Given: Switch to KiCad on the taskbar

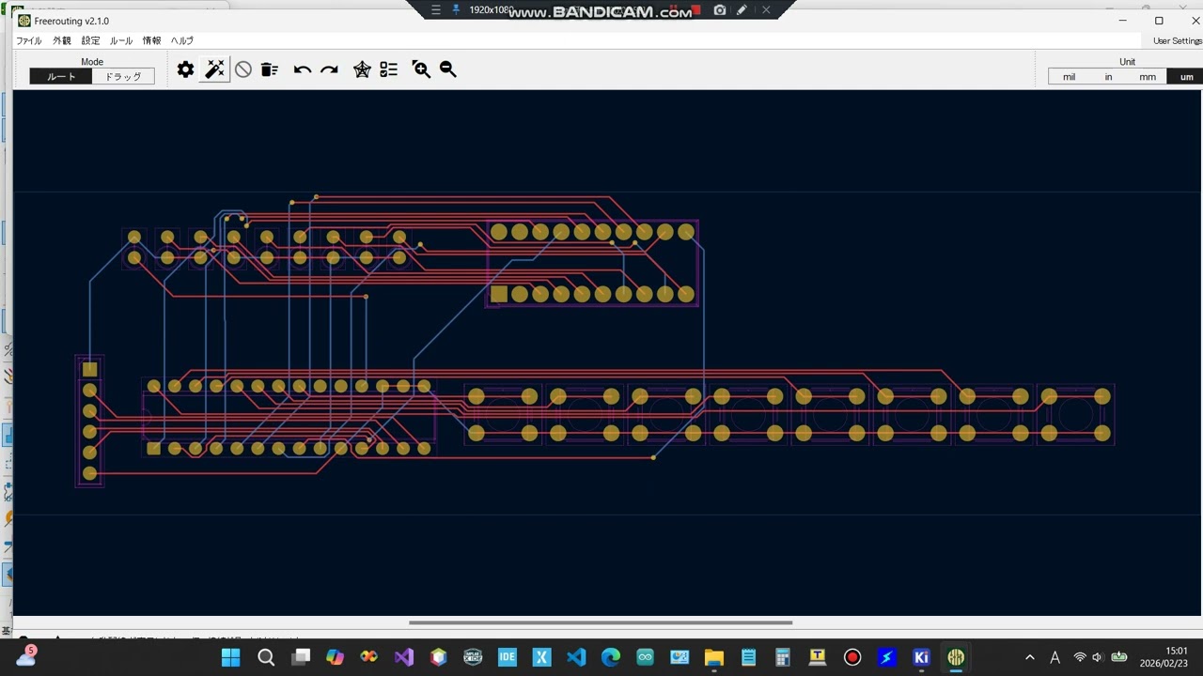Looking at the screenshot, I should click(921, 657).
